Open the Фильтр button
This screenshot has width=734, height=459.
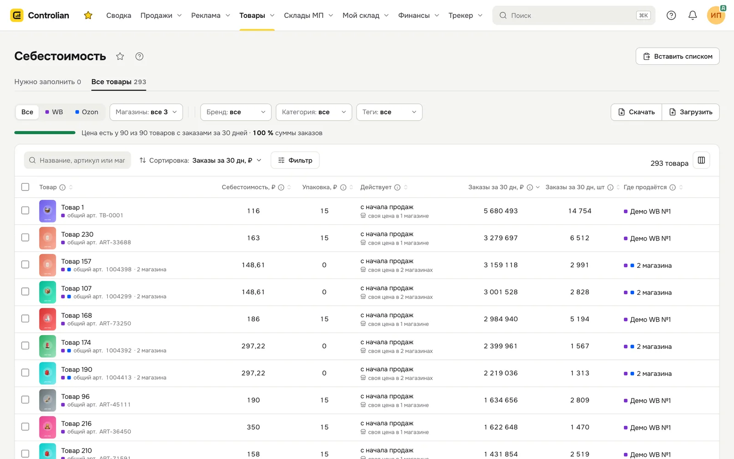(295, 160)
